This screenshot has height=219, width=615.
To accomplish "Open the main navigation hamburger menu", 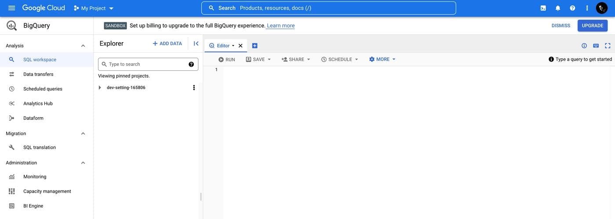I will point(12,8).
